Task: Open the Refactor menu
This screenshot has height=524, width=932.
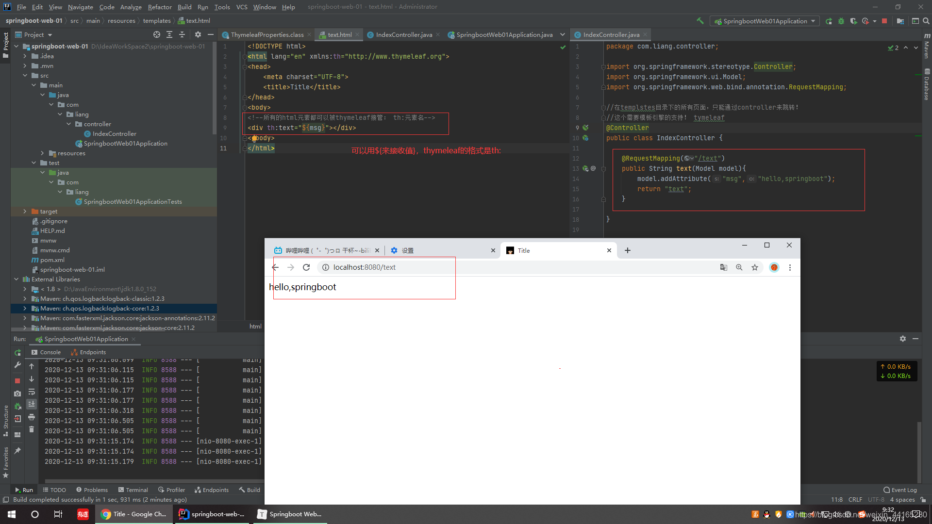Action: [160, 7]
